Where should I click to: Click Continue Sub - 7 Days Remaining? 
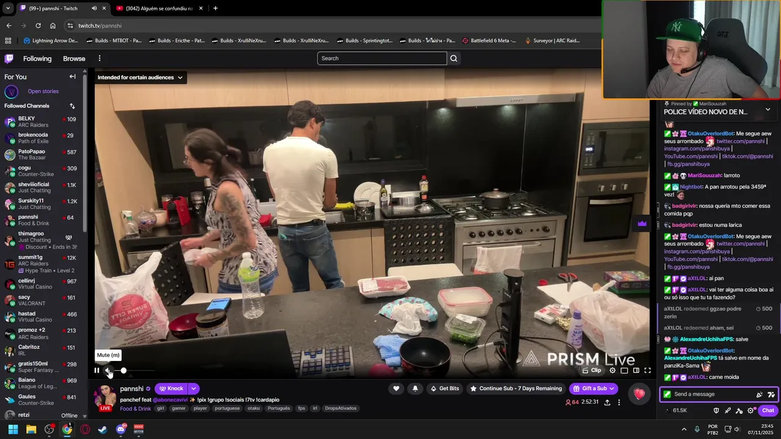516,388
